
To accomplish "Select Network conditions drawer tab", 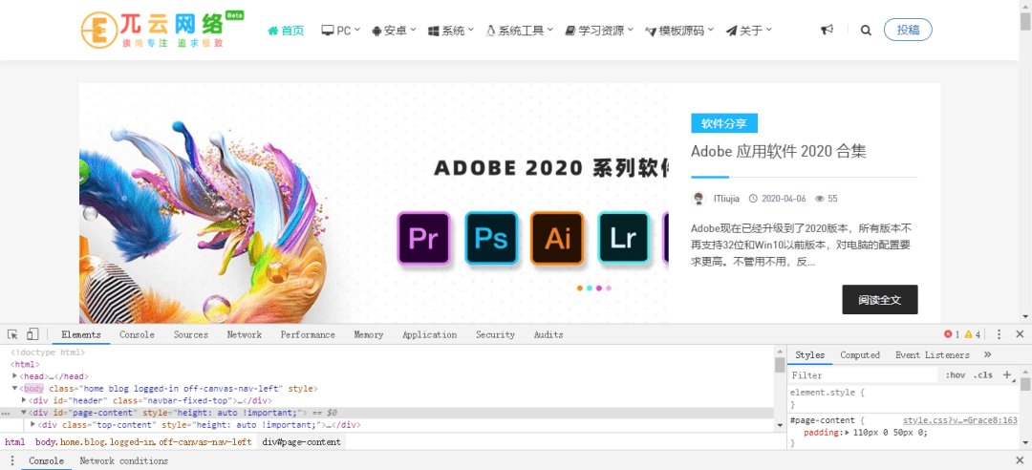I will [x=123, y=460].
